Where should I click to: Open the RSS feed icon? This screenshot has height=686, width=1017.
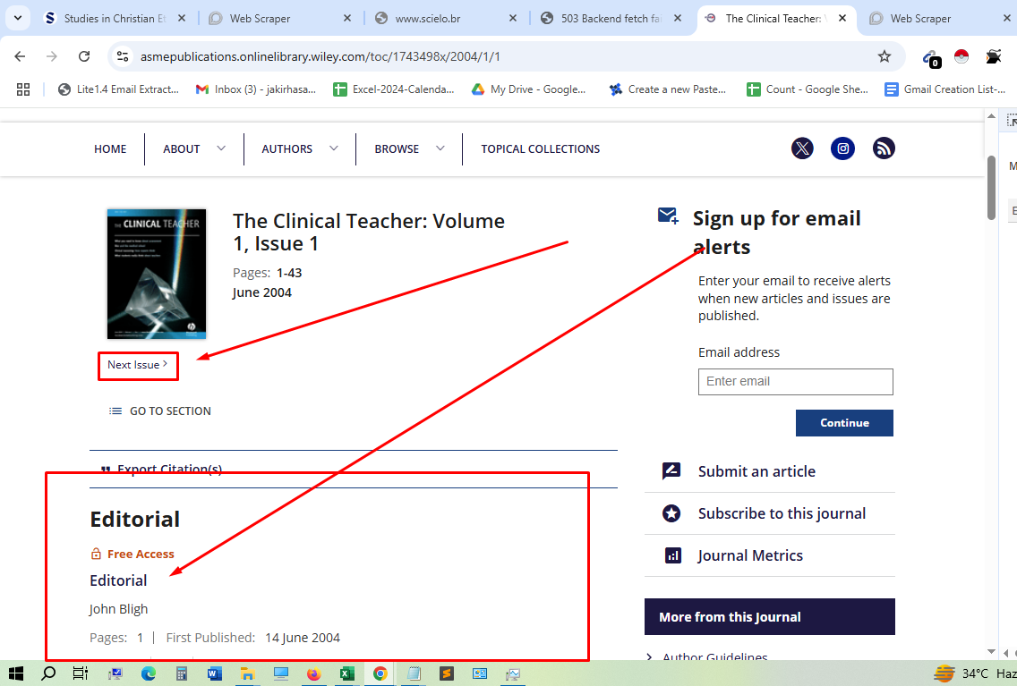[884, 148]
